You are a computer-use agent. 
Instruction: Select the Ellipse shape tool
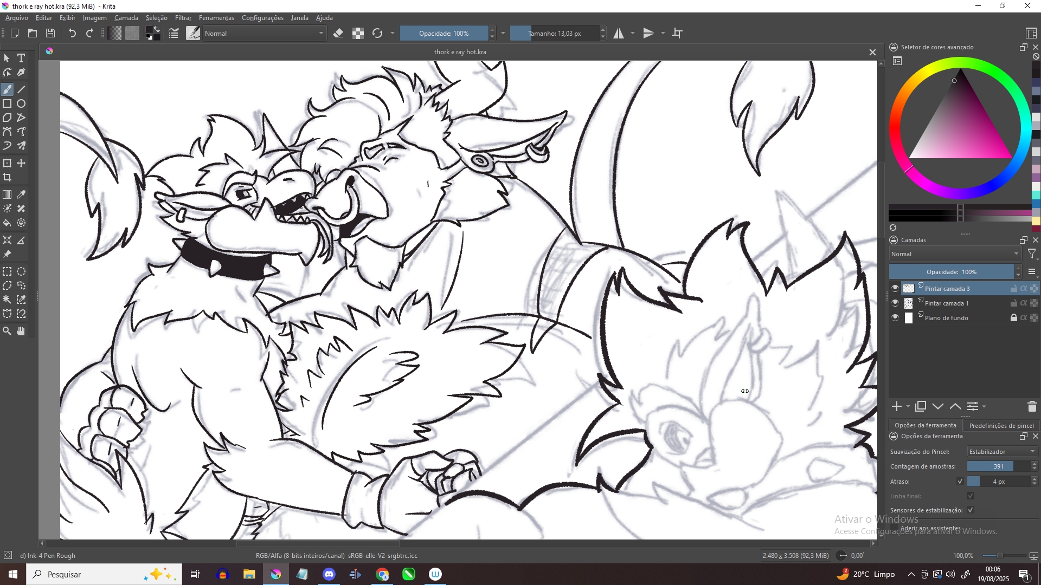pyautogui.click(x=21, y=103)
